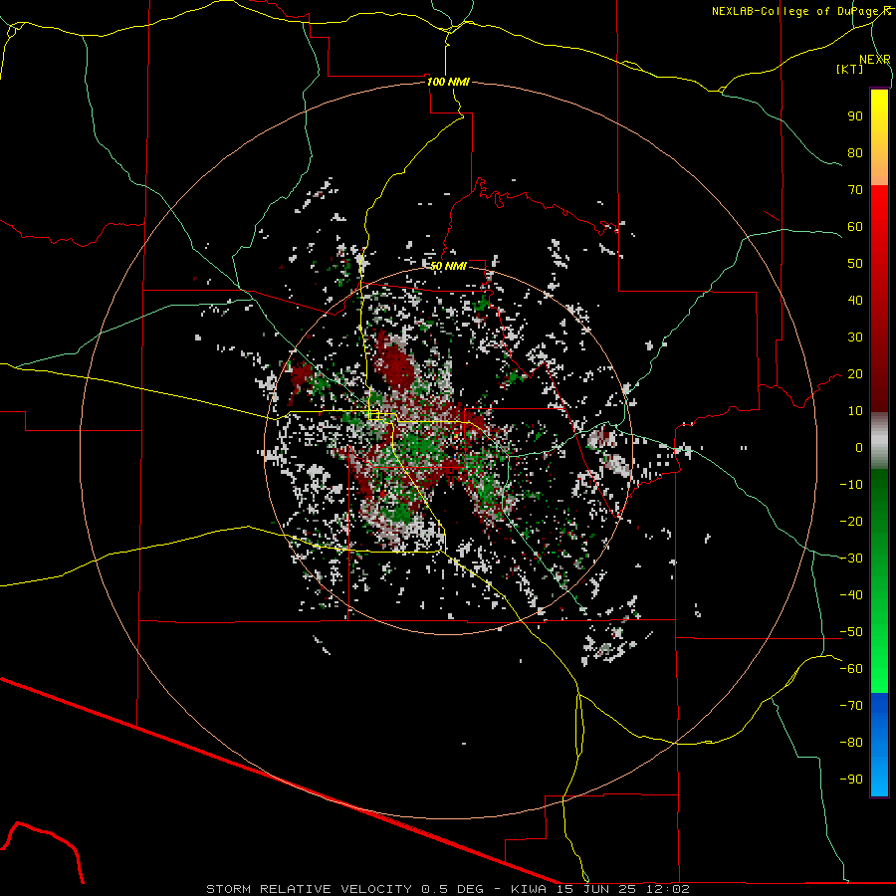The height and width of the screenshot is (896, 896).
Task: Click the 30 value on the velocity legend
Action: pyautogui.click(x=855, y=337)
